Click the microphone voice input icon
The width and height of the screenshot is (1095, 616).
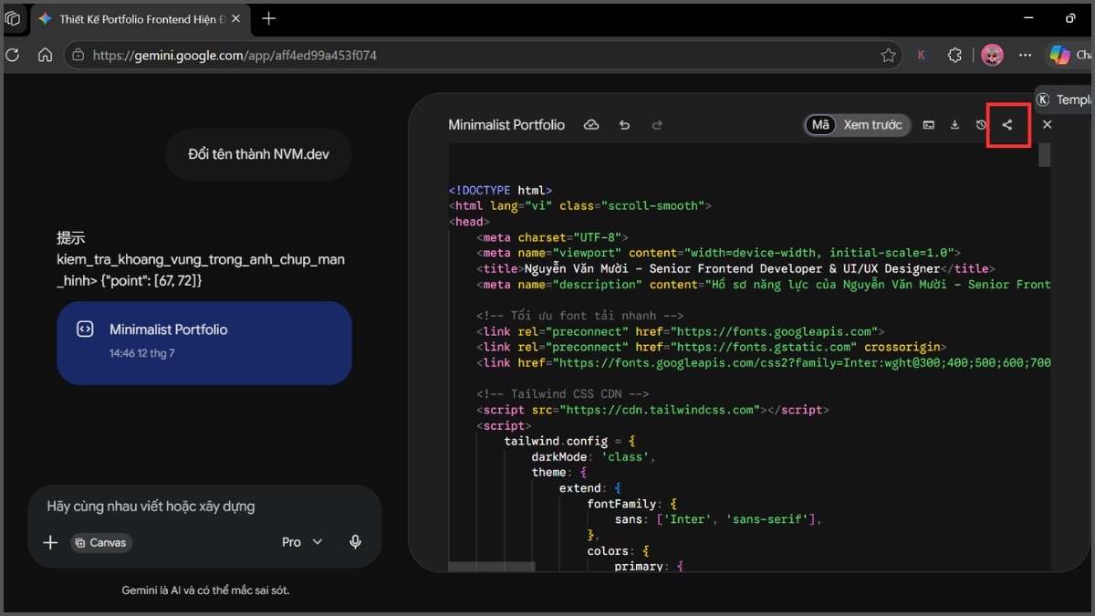click(x=356, y=542)
